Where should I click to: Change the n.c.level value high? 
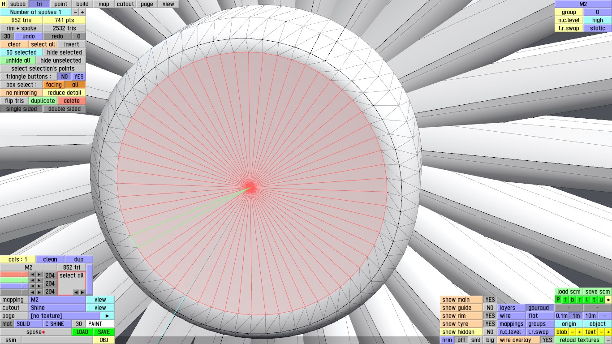pyautogui.click(x=598, y=20)
